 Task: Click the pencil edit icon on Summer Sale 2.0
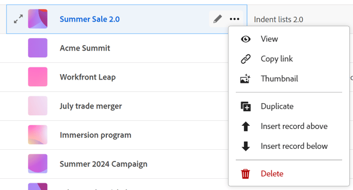click(x=217, y=19)
